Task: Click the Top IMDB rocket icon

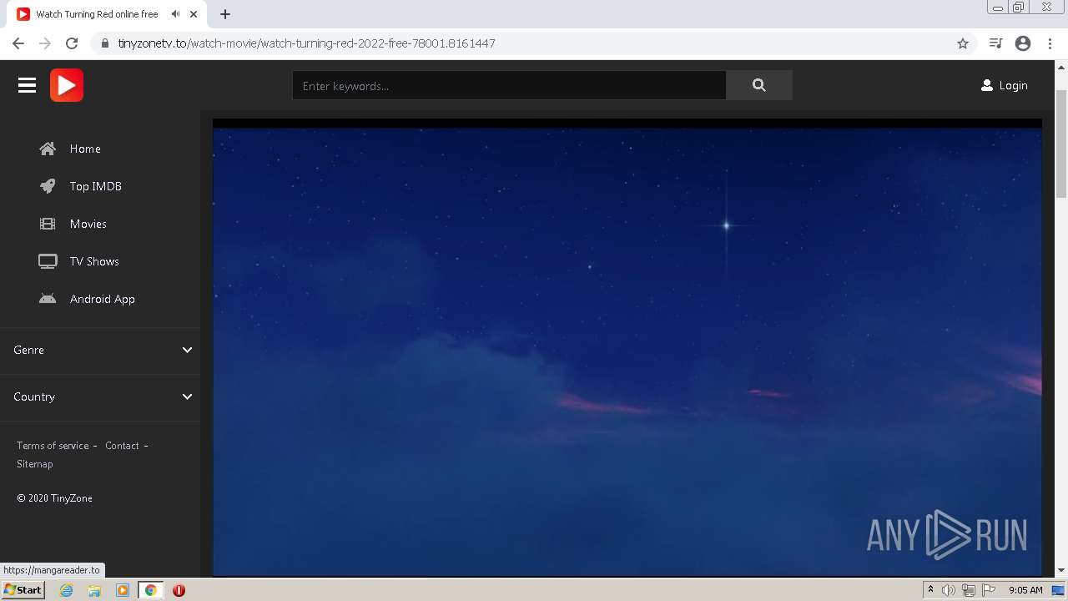Action: coord(48,186)
